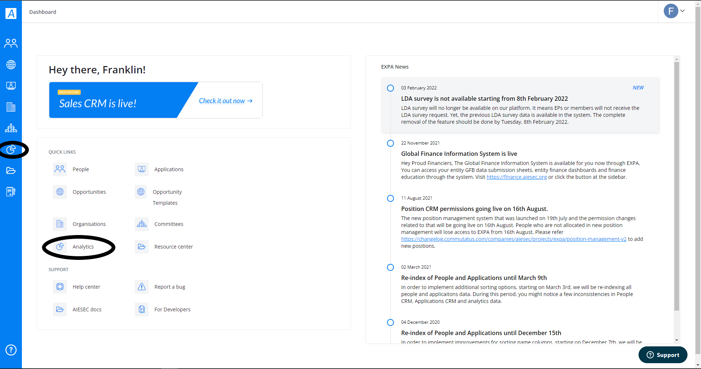Click the EXPA News scrollbar thumb
The width and height of the screenshot is (701, 369).
click(677, 186)
